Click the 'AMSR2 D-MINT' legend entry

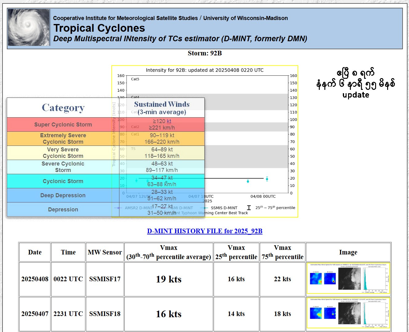click(x=134, y=208)
